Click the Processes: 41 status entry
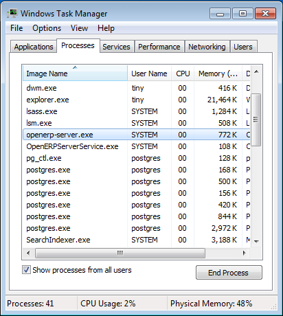The width and height of the screenshot is (283, 316). click(30, 304)
